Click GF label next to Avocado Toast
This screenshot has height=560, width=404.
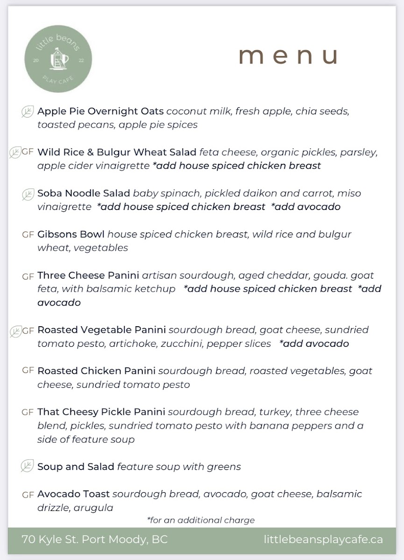[x=28, y=495]
